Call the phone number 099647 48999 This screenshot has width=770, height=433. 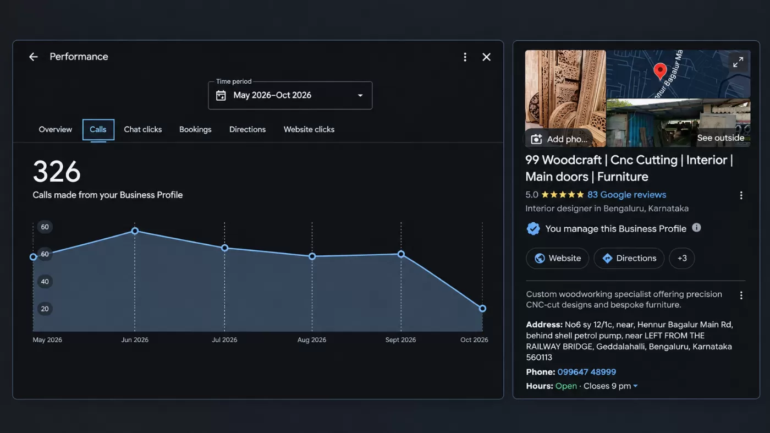tap(587, 372)
